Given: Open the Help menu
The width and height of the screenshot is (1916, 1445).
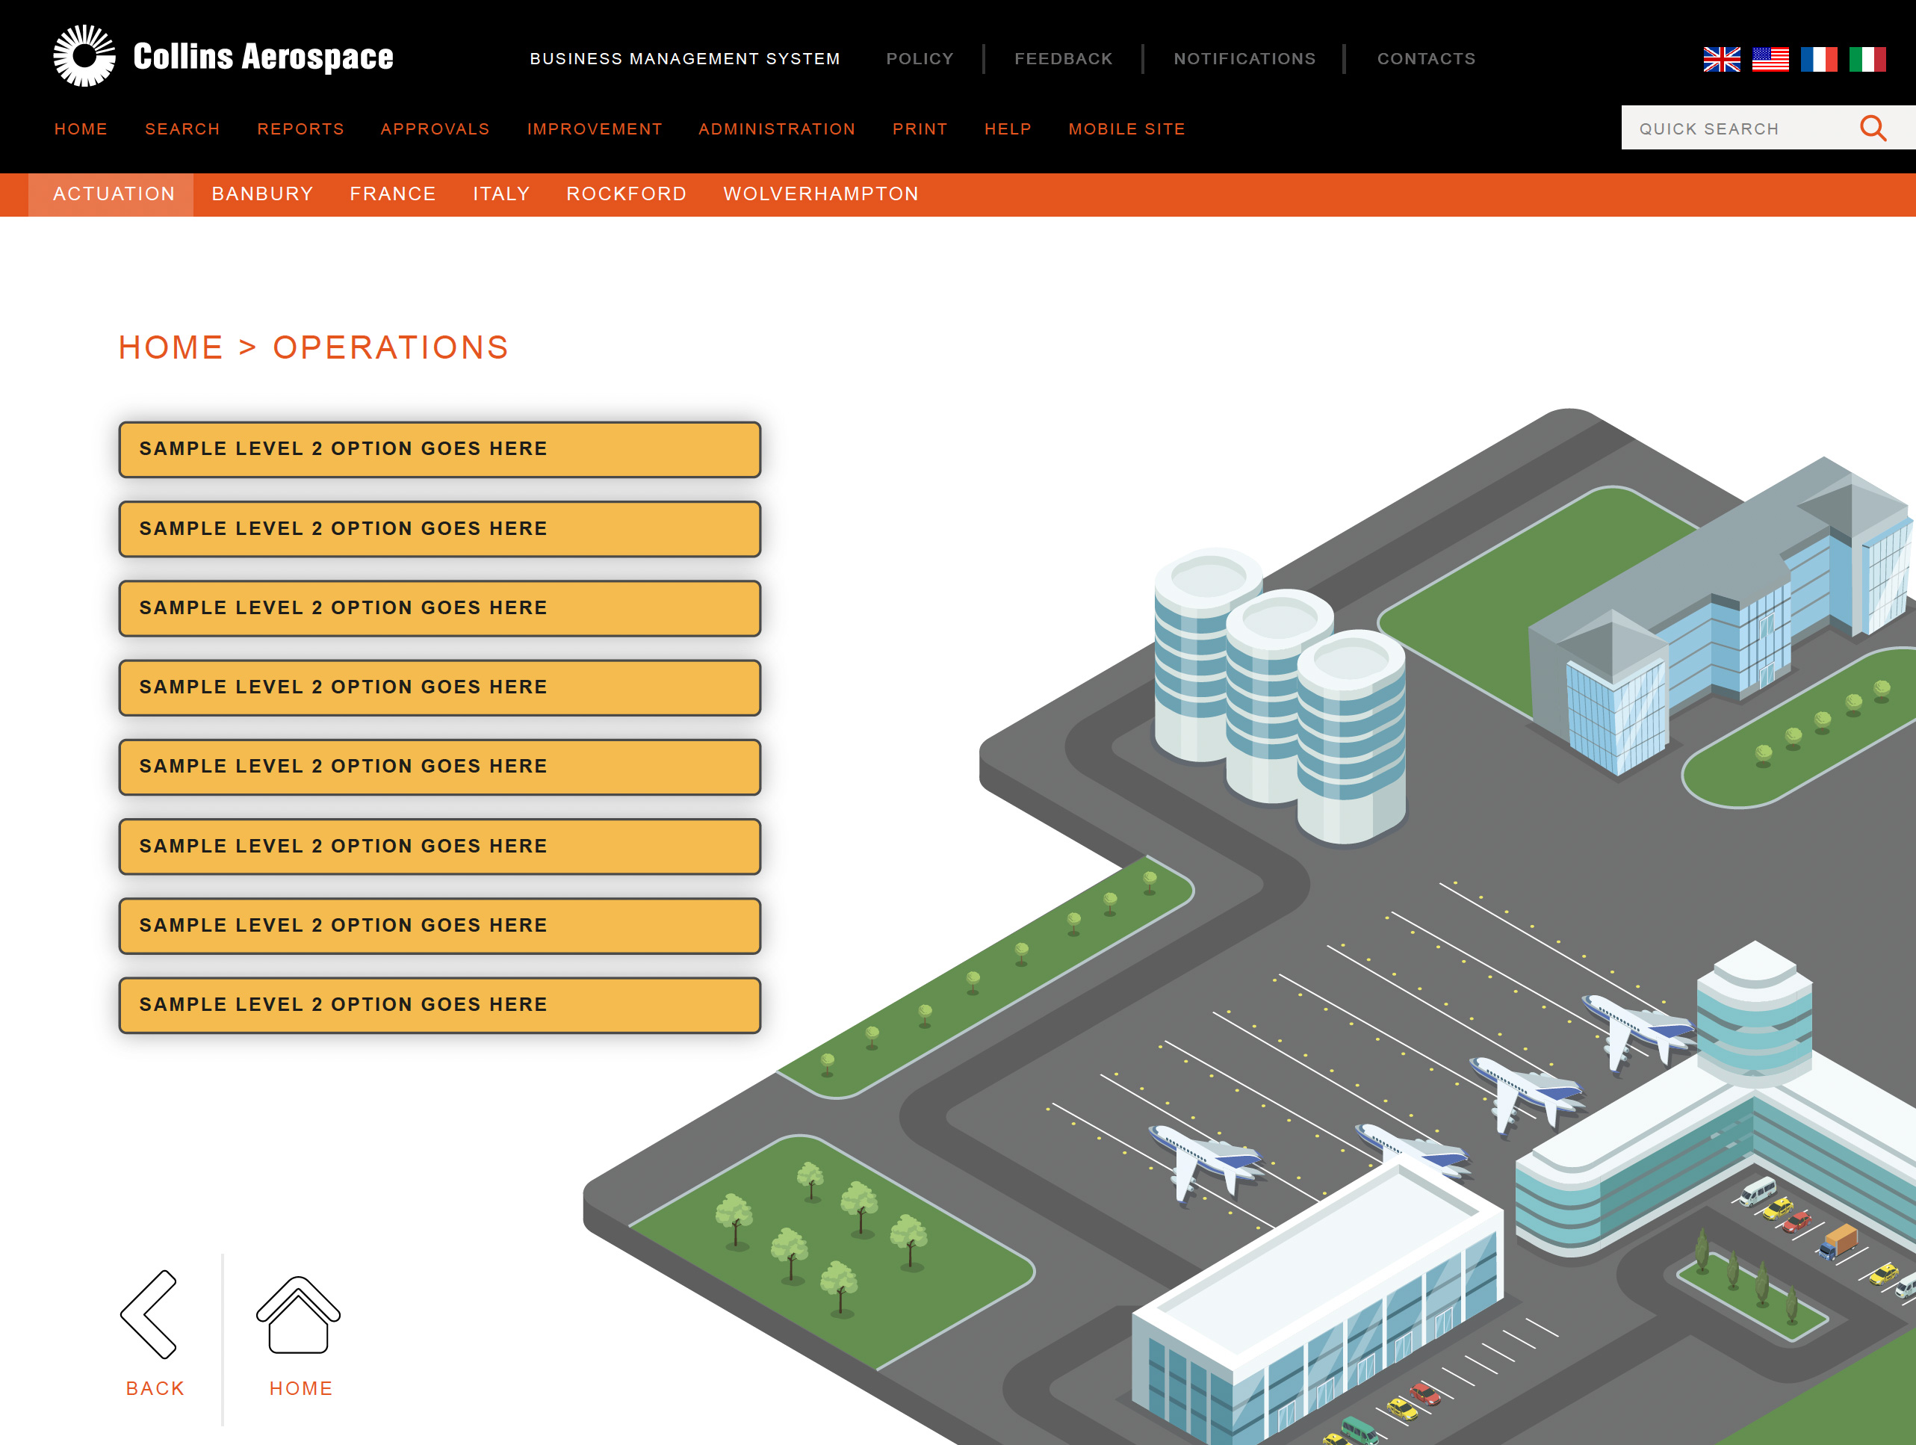Looking at the screenshot, I should coord(1008,129).
